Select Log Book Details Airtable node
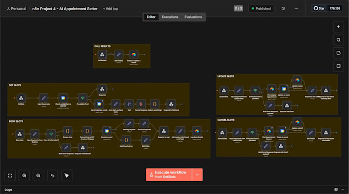 [197, 131]
